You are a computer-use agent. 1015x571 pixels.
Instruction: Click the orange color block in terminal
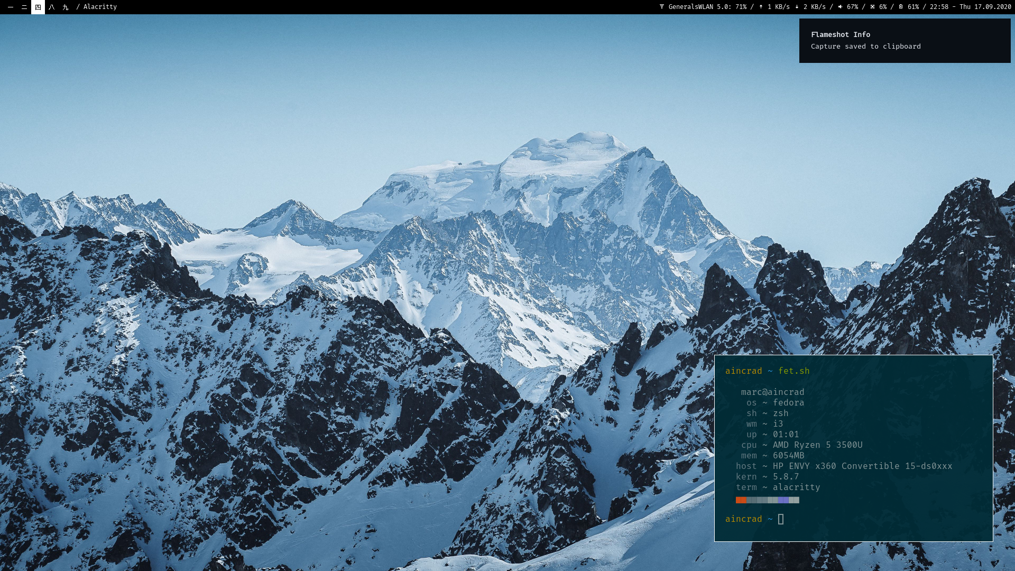[741, 500]
